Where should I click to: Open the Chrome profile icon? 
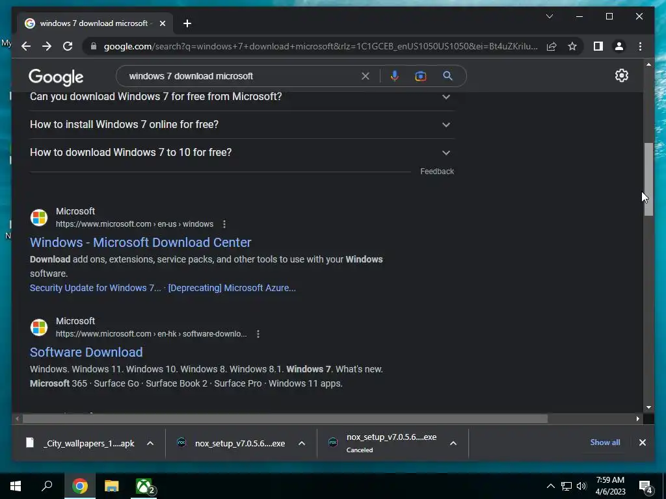coord(619,46)
